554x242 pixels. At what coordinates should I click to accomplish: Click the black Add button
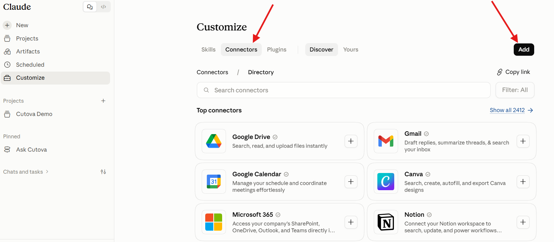coord(524,50)
